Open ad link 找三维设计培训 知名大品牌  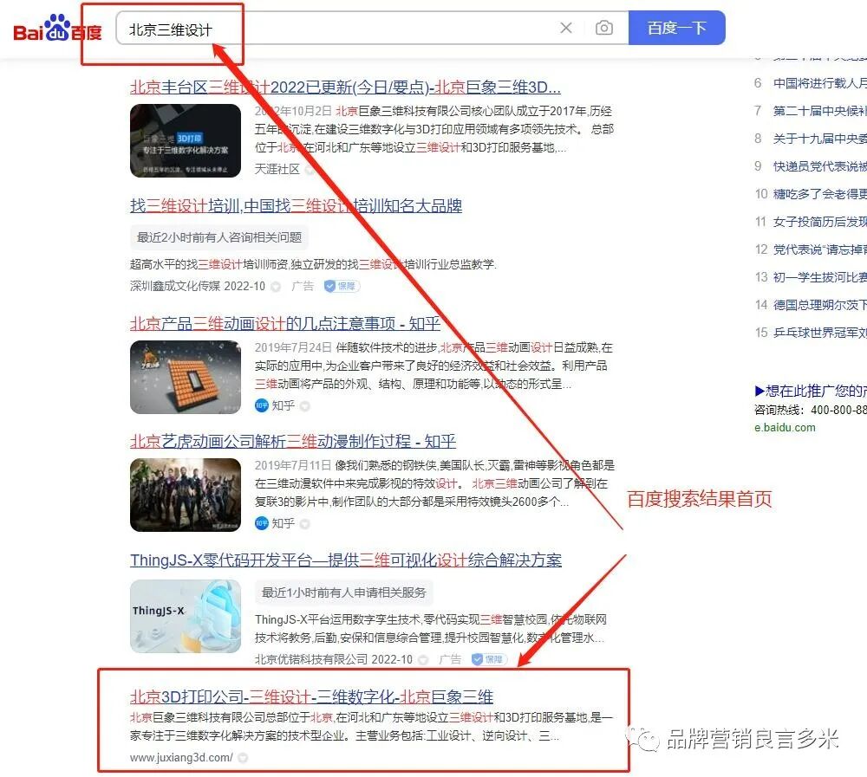coord(296,205)
